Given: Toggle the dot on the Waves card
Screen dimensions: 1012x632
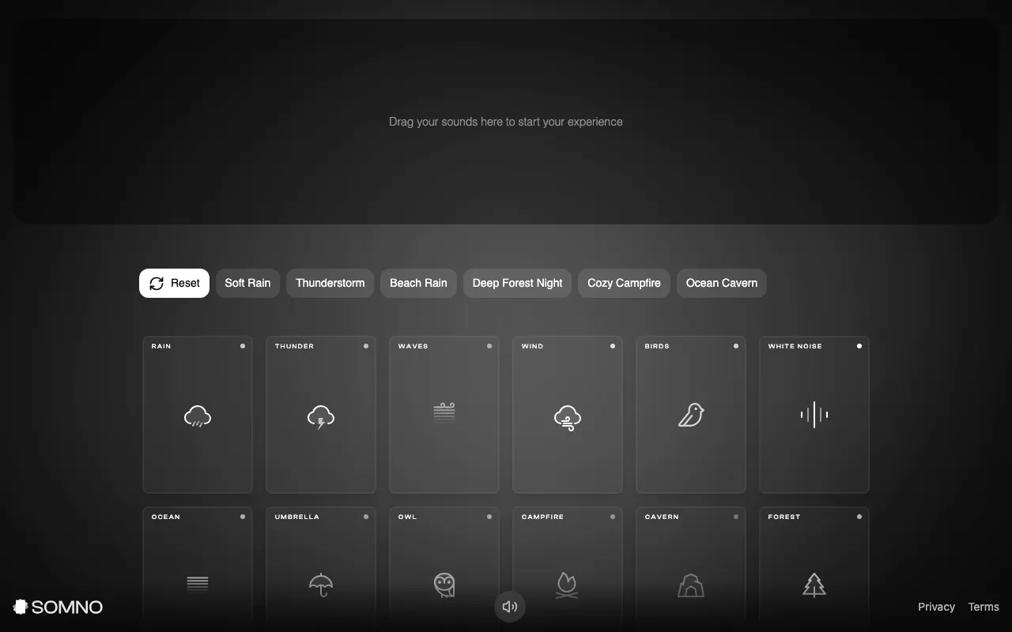Looking at the screenshot, I should pos(489,346).
